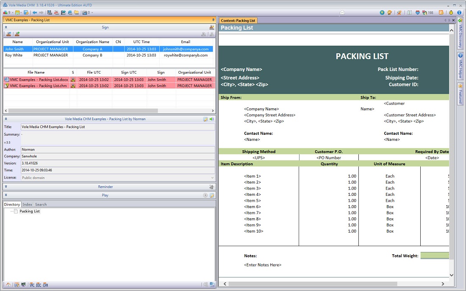Open the License dropdown

(212, 178)
